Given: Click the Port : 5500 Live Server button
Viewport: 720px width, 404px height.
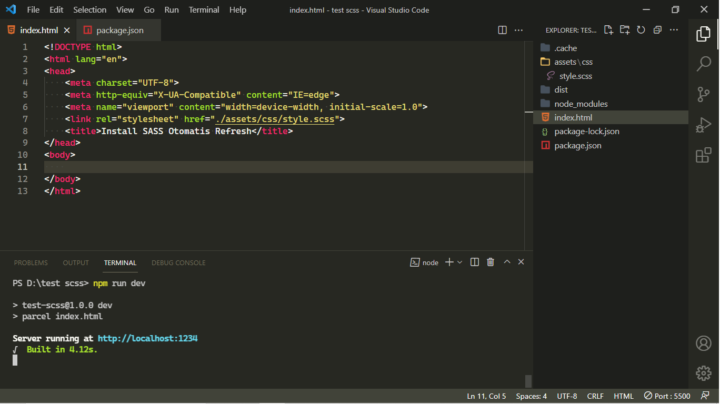Looking at the screenshot, I should (x=667, y=396).
